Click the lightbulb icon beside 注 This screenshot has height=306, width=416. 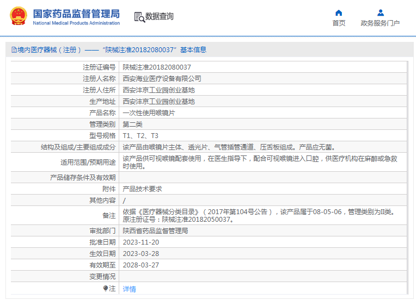click(x=106, y=288)
